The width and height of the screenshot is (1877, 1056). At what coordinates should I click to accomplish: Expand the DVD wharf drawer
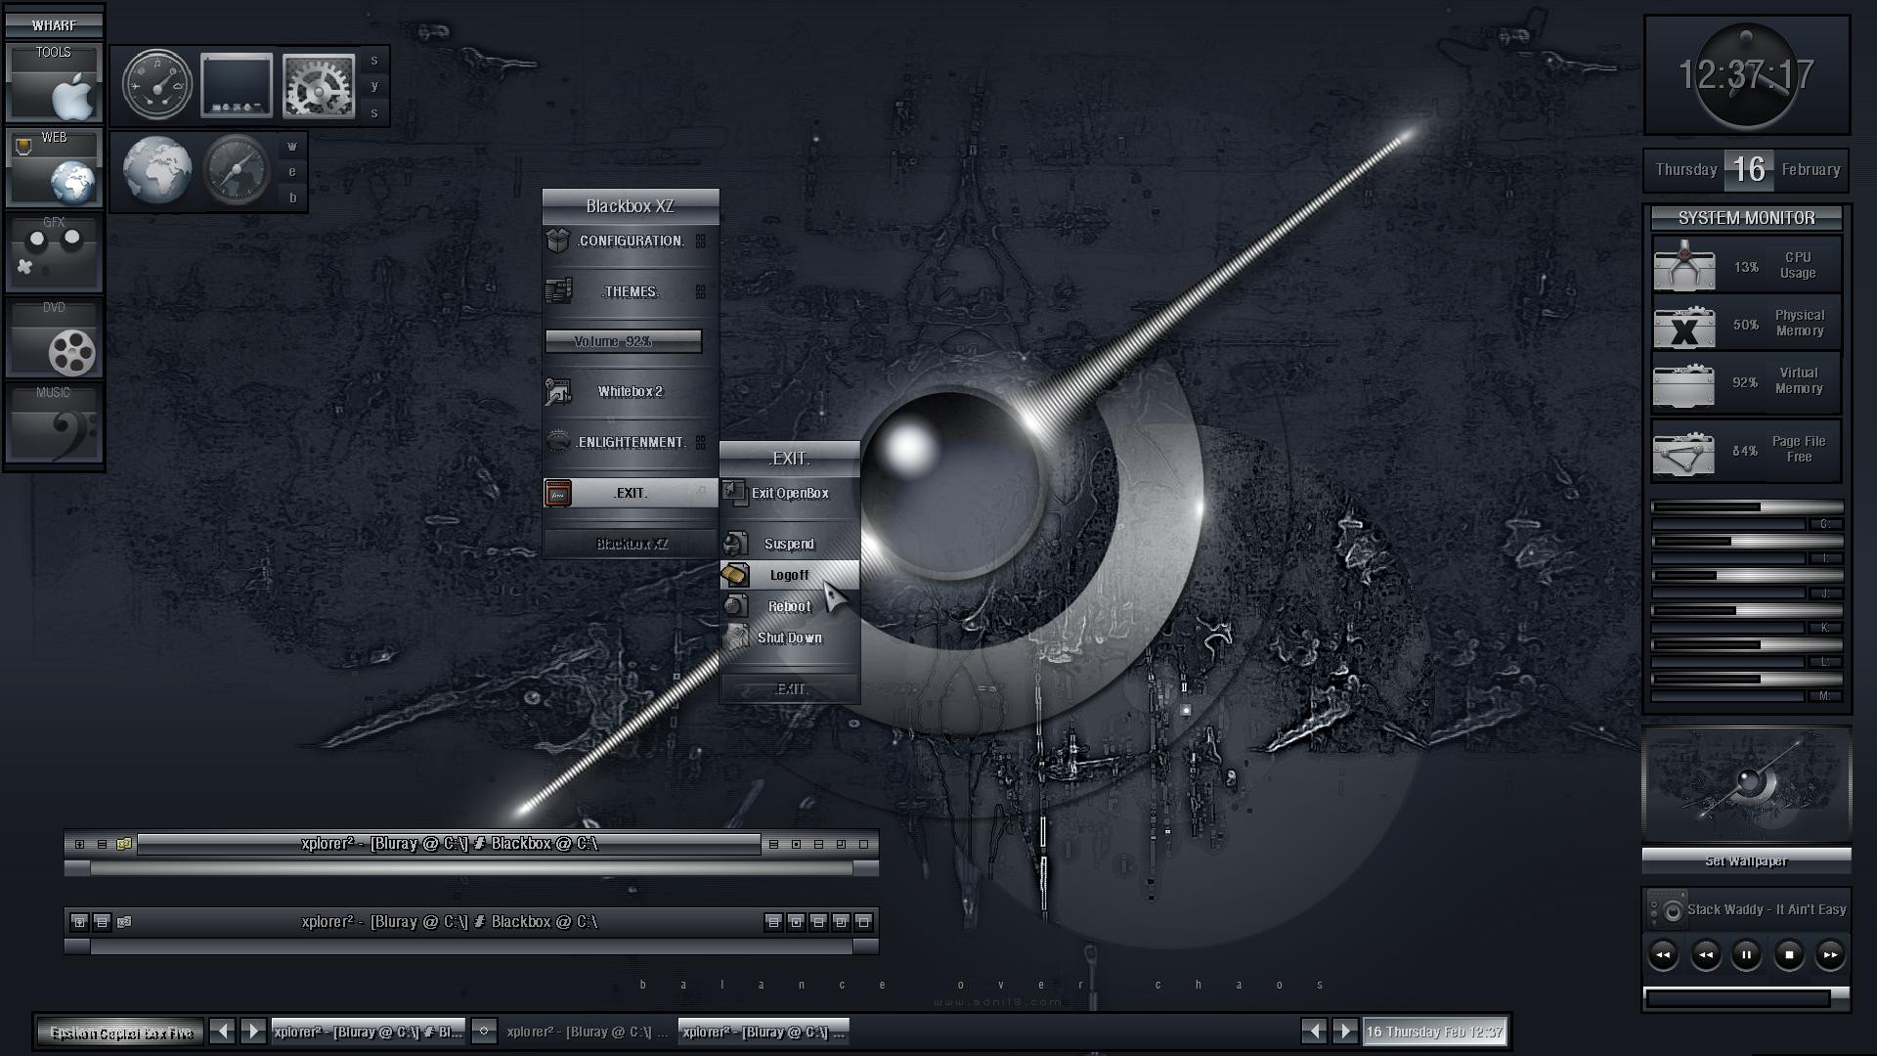pos(54,337)
